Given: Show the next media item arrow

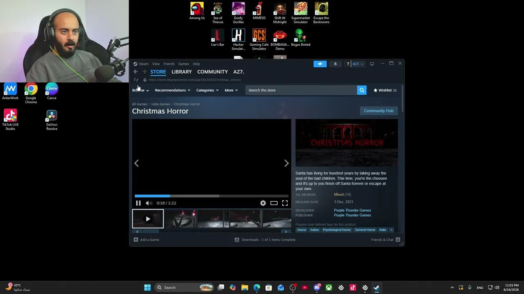Looking at the screenshot, I should 287,163.
